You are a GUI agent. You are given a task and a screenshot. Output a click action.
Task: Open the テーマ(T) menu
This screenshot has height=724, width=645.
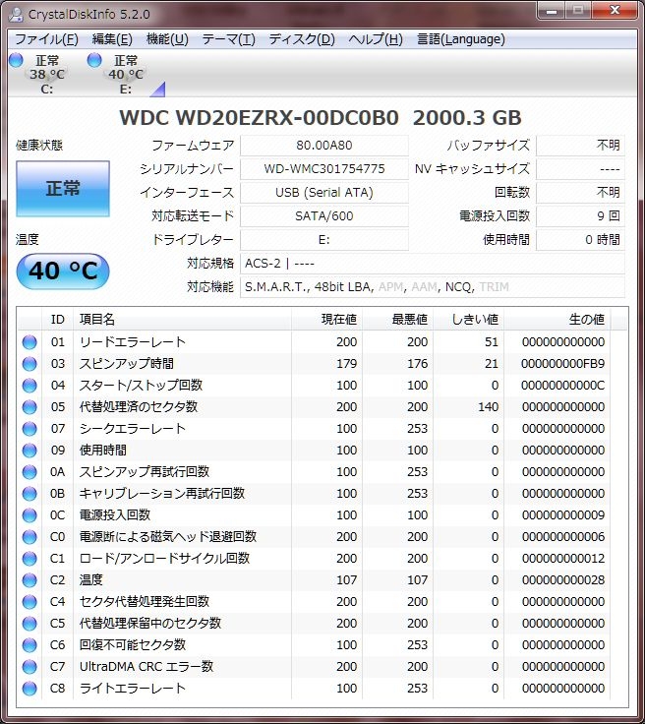(x=228, y=39)
